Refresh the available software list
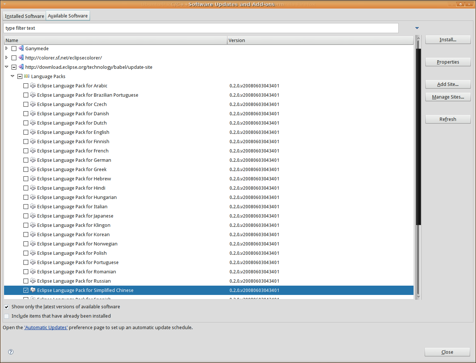 (x=448, y=119)
